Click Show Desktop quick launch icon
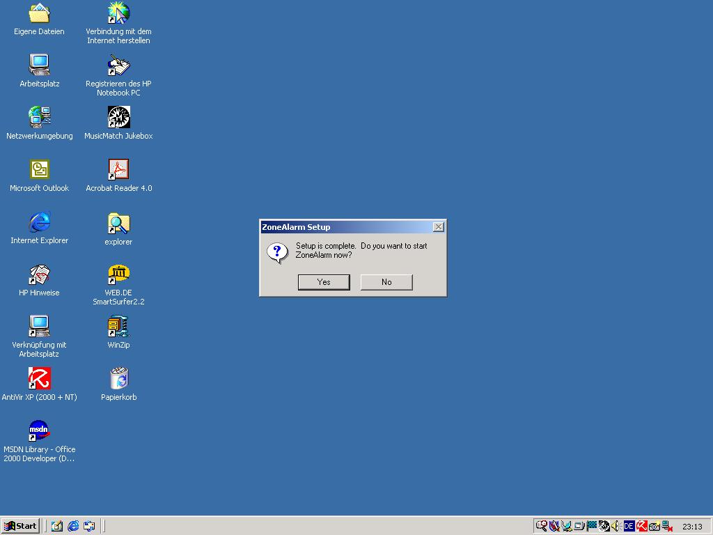Image resolution: width=713 pixels, height=535 pixels. [57, 526]
